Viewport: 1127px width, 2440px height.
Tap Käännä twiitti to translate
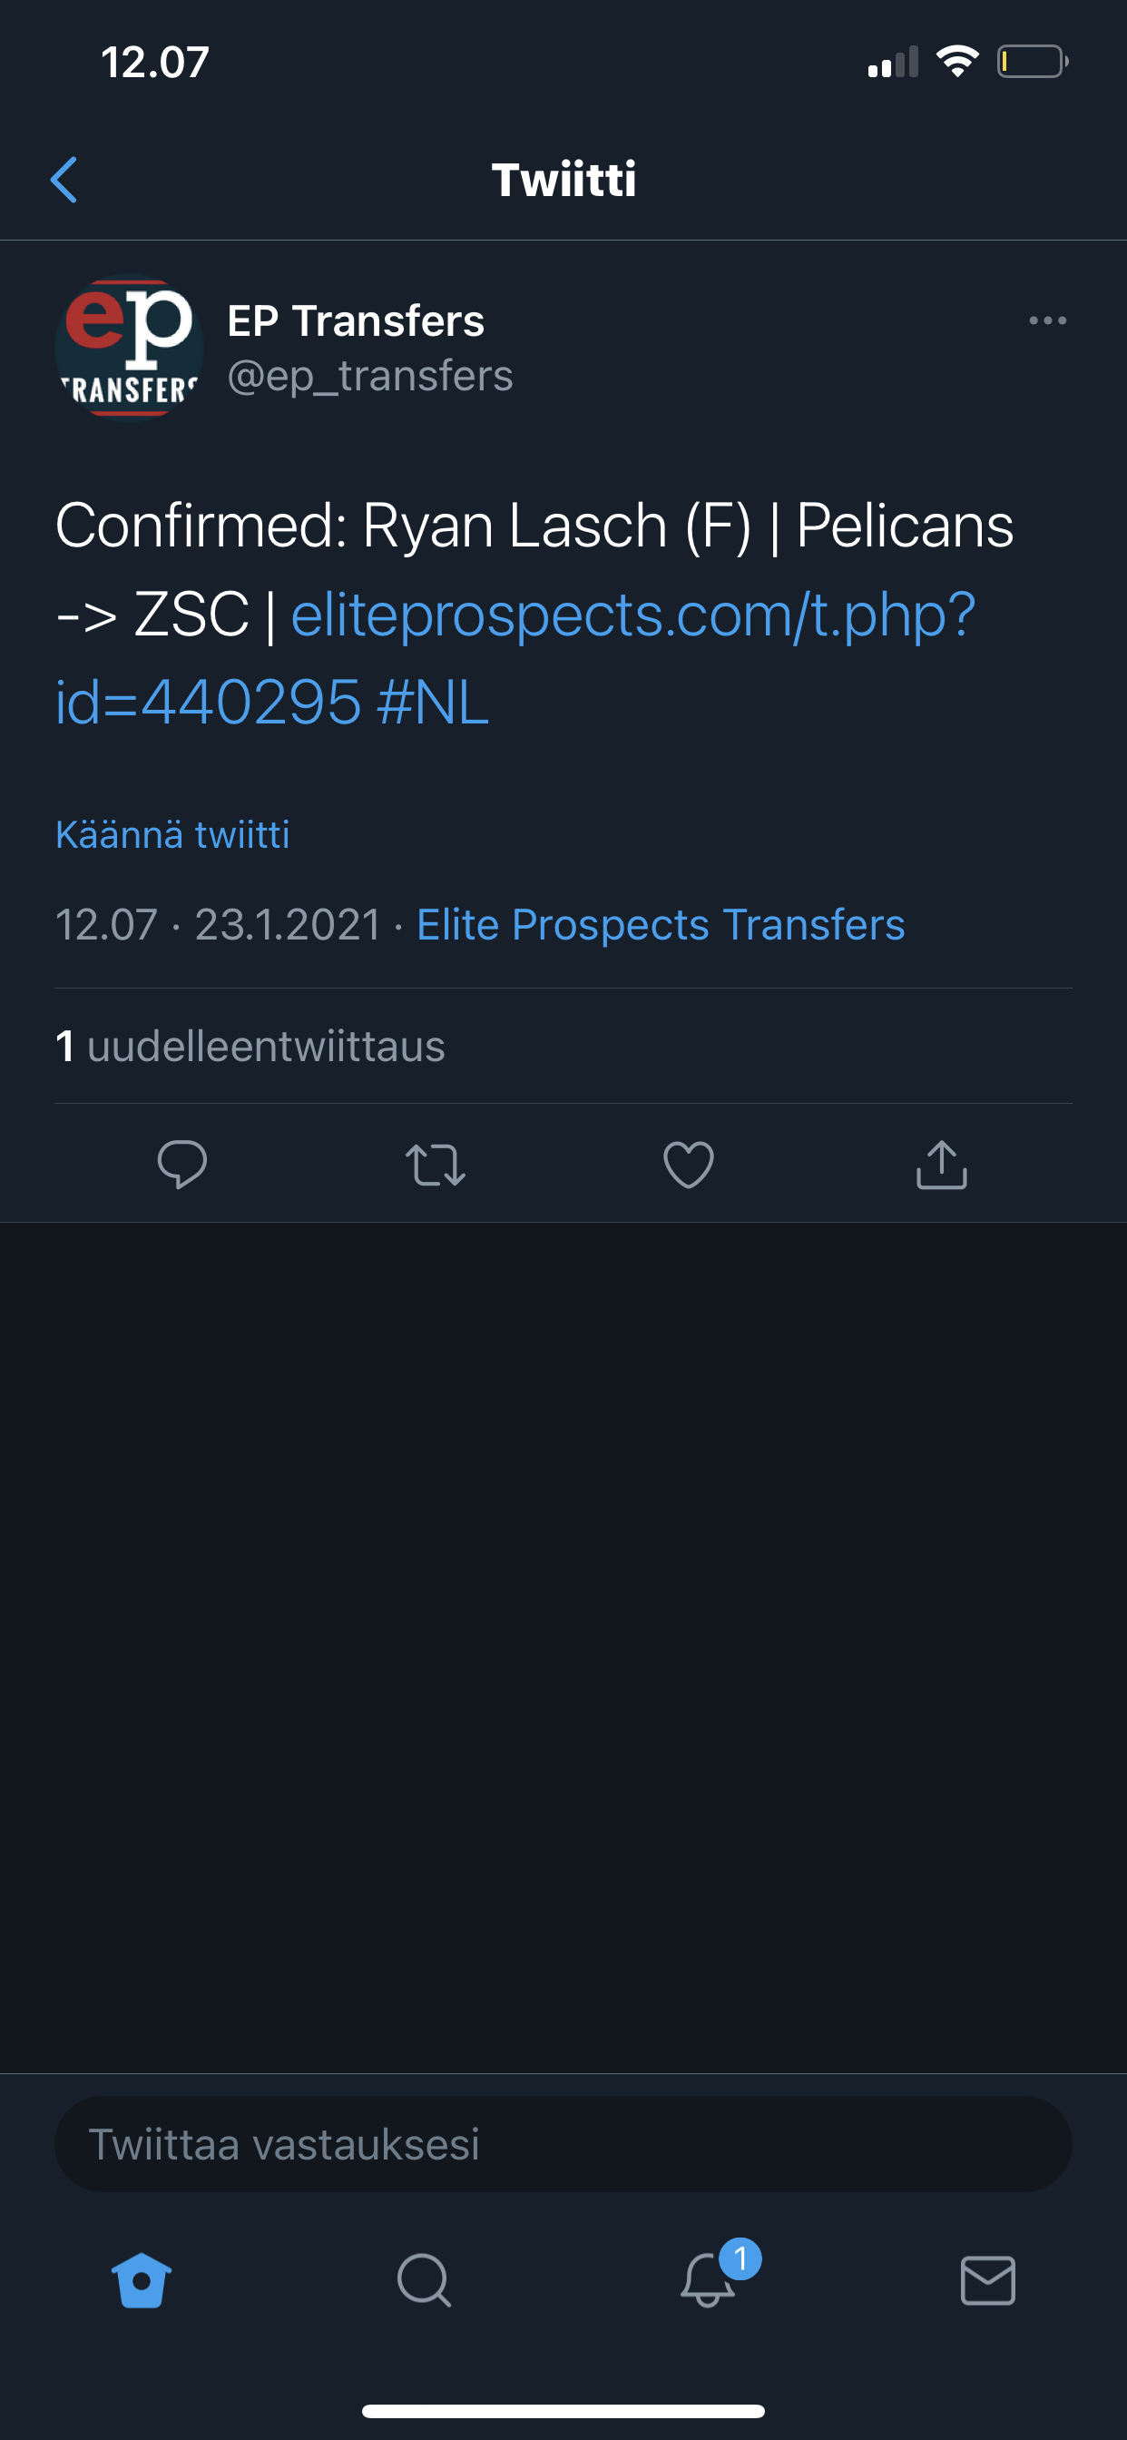172,834
